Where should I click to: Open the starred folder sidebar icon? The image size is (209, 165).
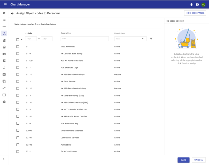click(x=4, y=54)
